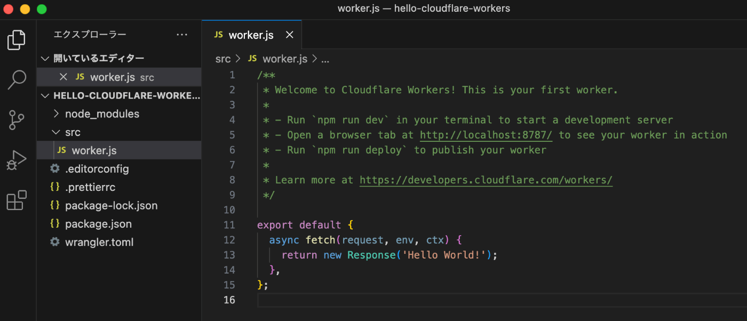
Task: Click the 'default' keyword on line 11
Action: [320, 225]
